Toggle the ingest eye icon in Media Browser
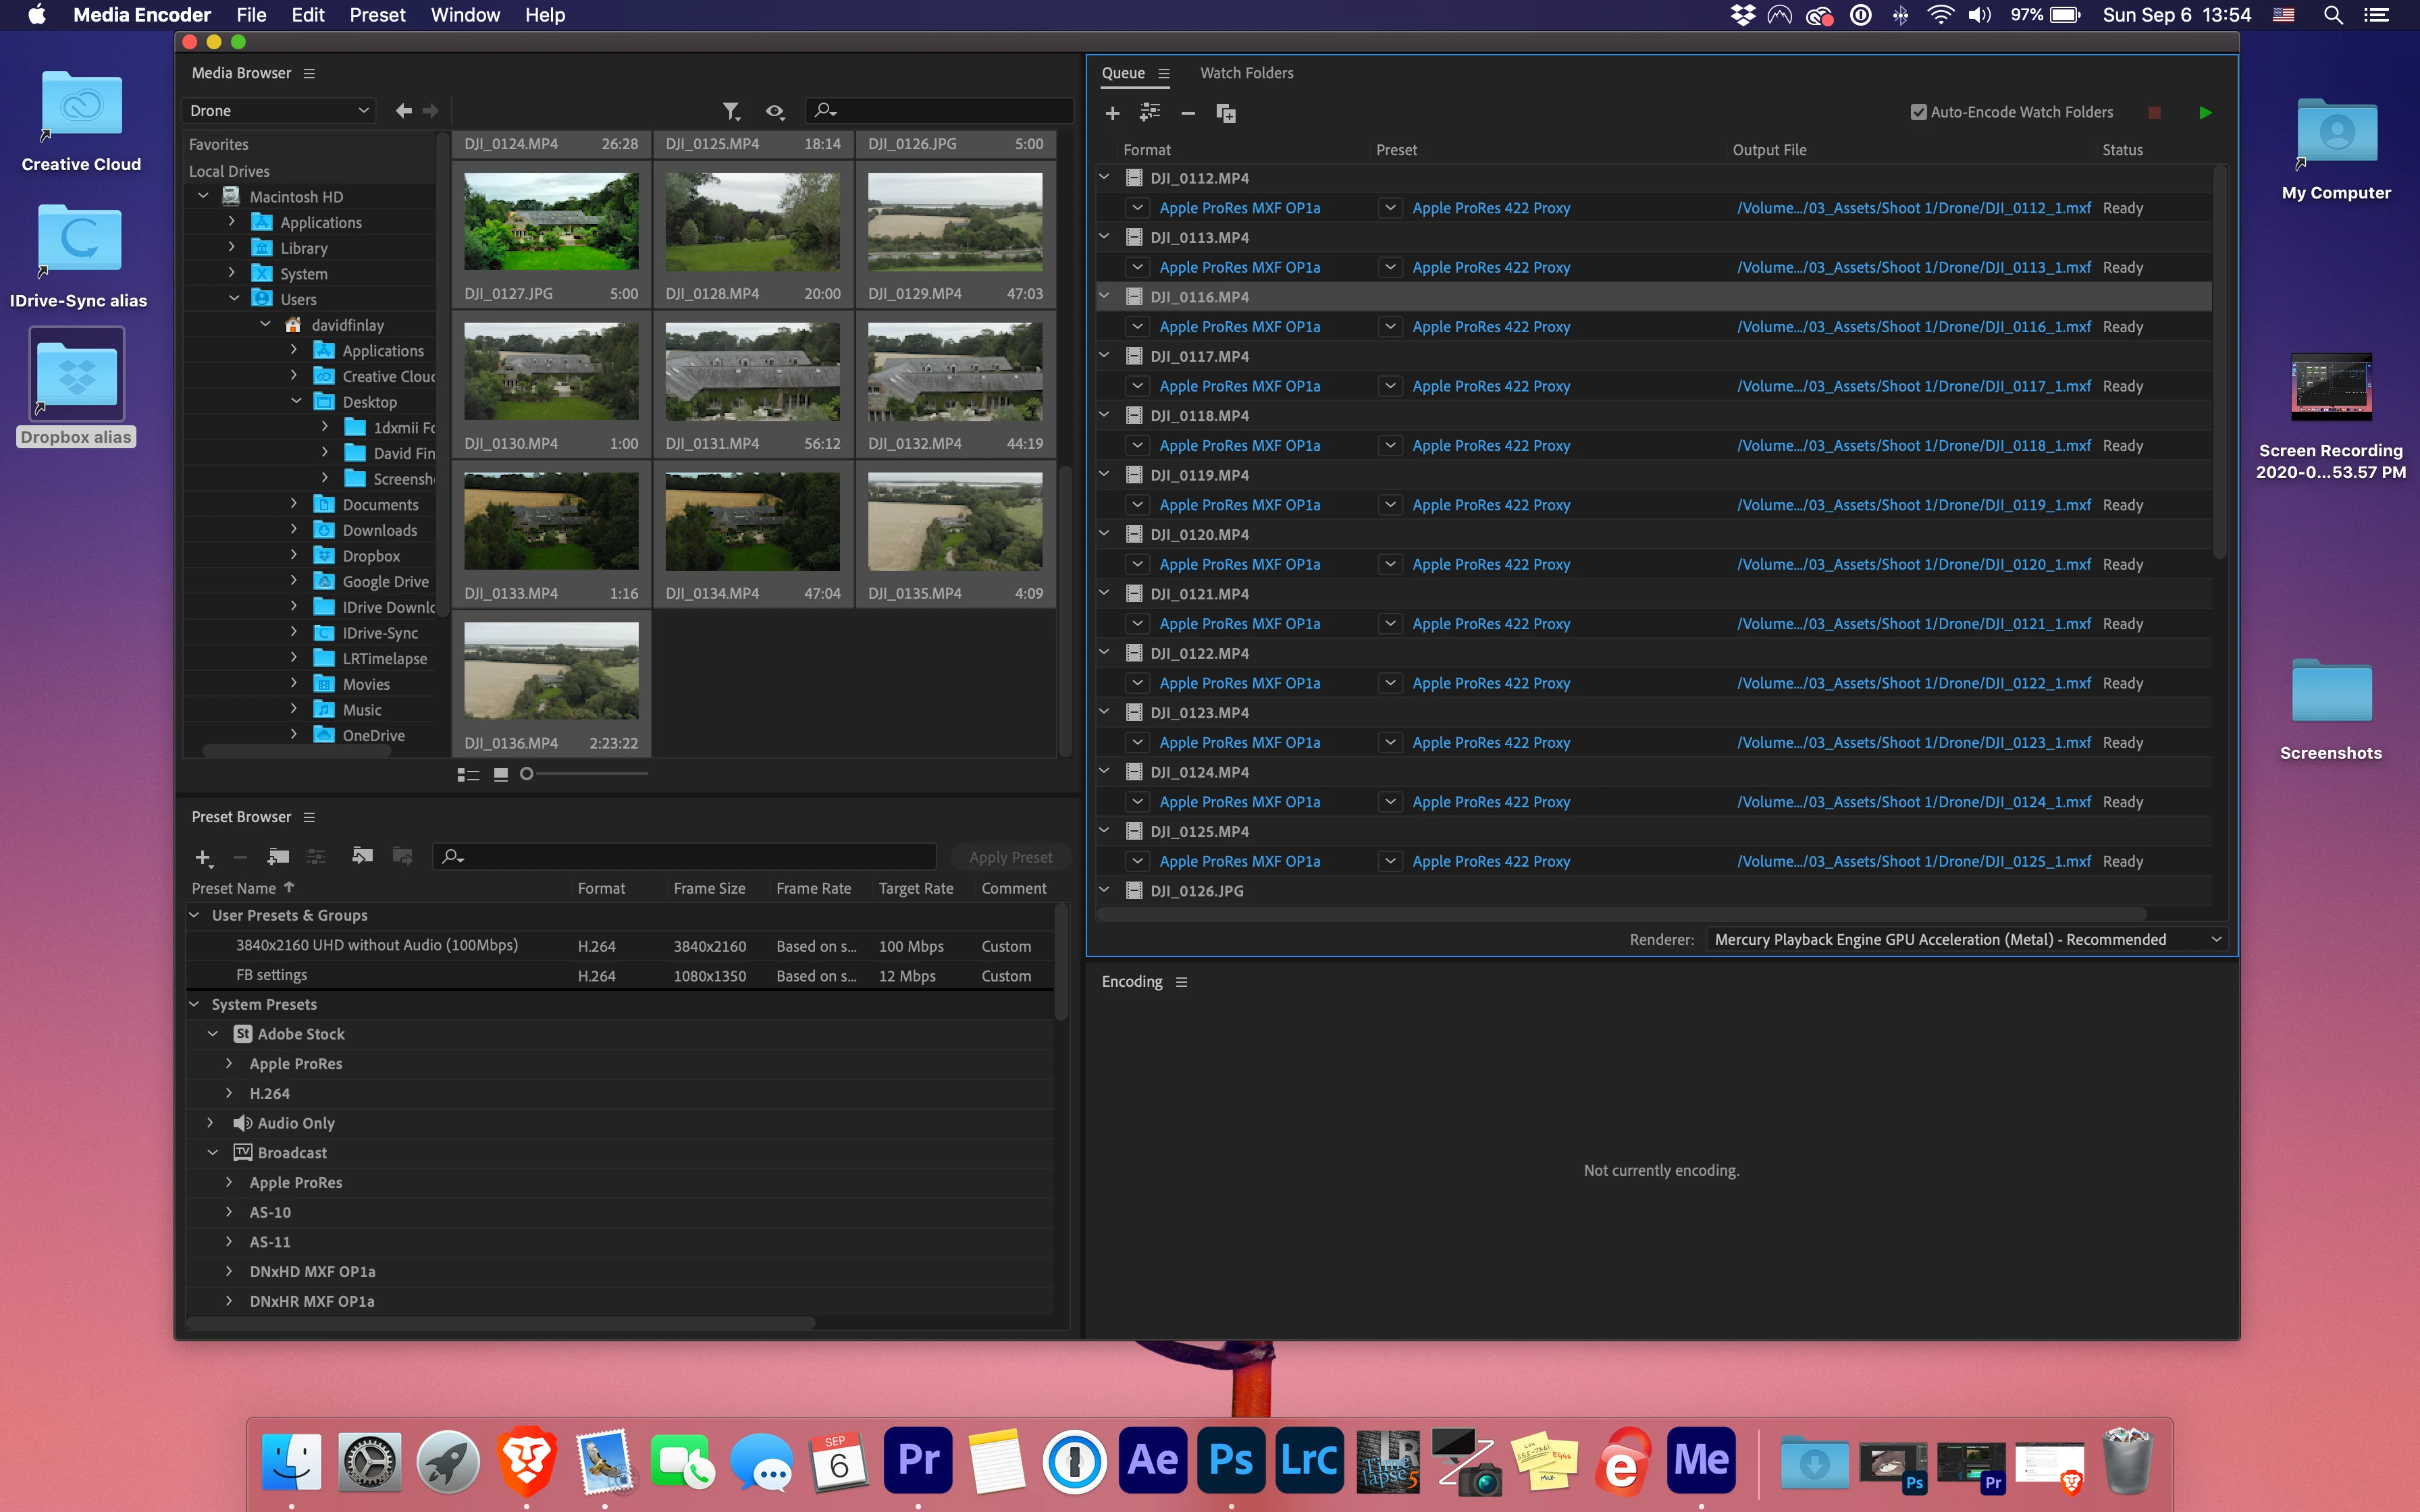 pyautogui.click(x=774, y=111)
